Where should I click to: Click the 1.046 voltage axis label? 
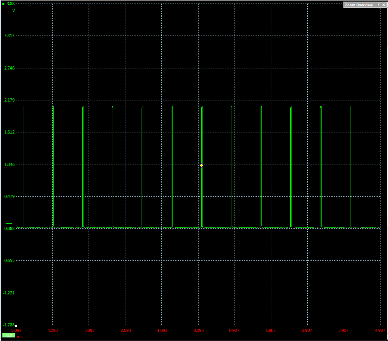(9, 164)
